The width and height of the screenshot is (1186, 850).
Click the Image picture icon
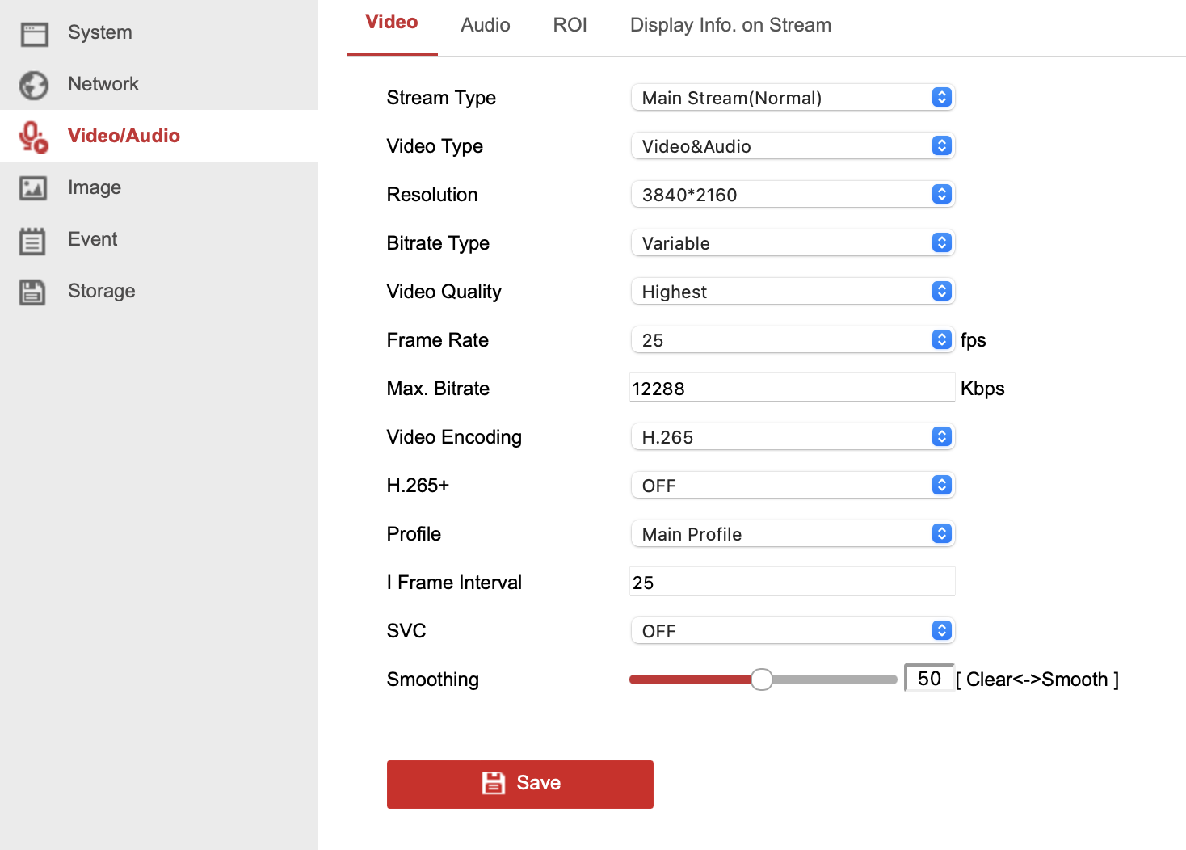pyautogui.click(x=33, y=188)
